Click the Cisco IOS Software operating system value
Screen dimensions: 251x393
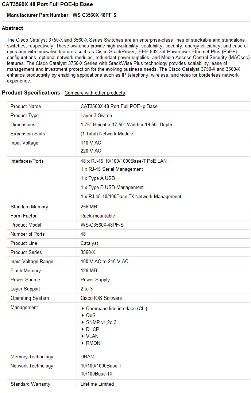[x=101, y=298]
